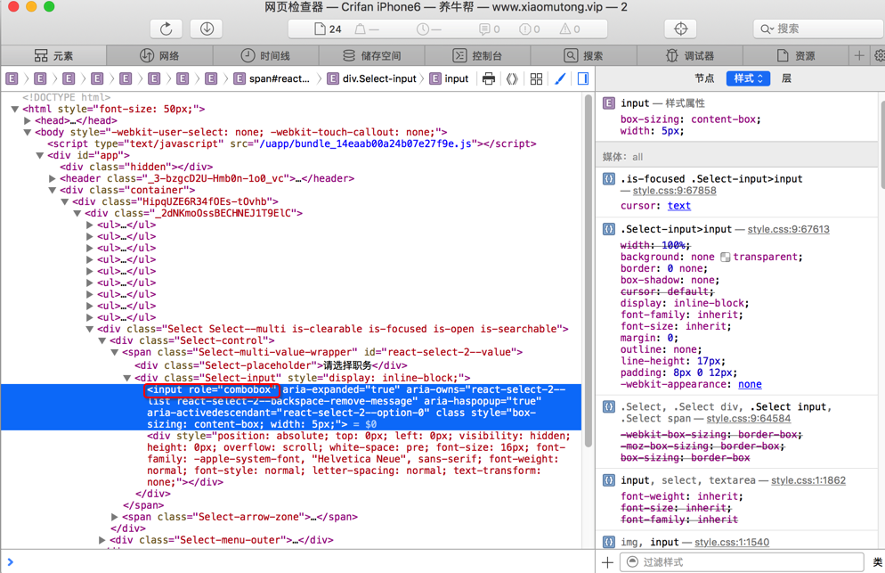Click the transparent color swatch in background property
The width and height of the screenshot is (885, 573).
click(726, 258)
